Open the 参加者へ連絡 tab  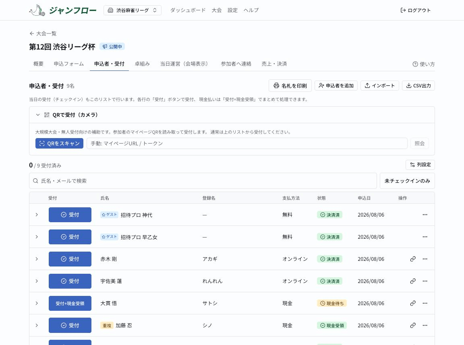236,64
